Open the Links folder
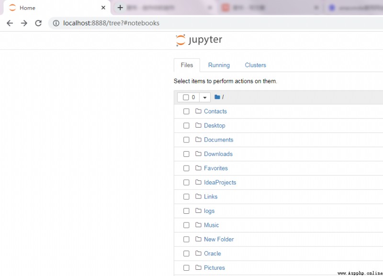The width and height of the screenshot is (383, 276). 211,197
